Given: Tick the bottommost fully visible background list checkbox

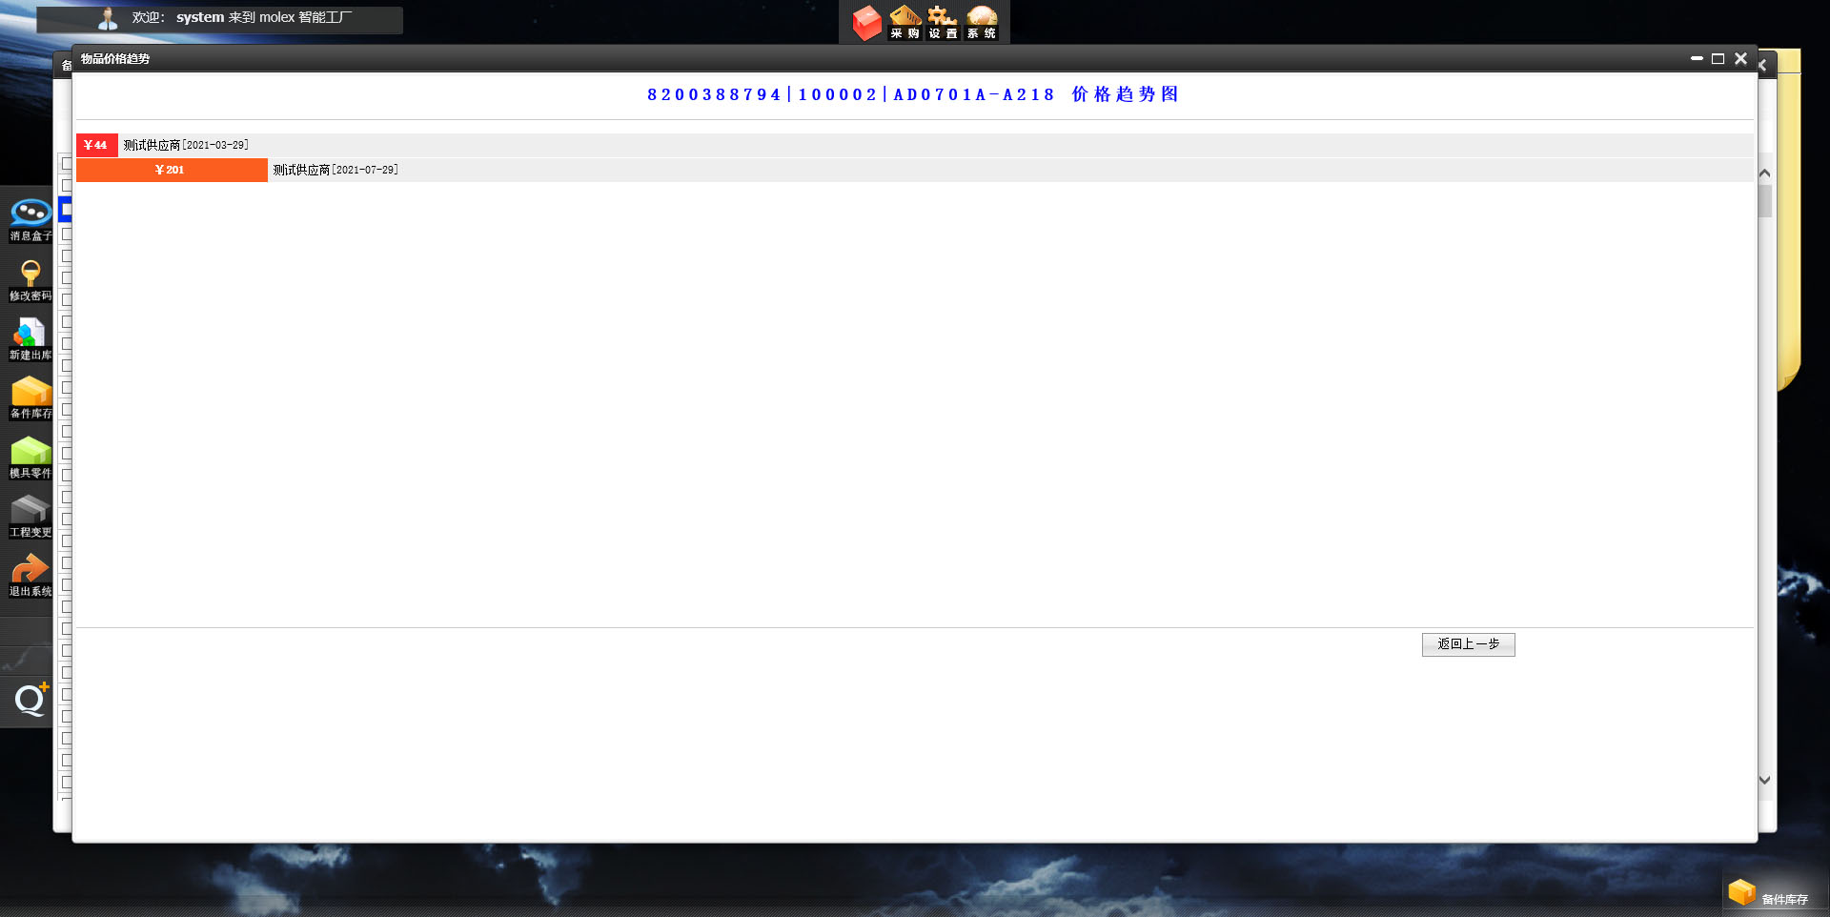Looking at the screenshot, I should (x=67, y=783).
